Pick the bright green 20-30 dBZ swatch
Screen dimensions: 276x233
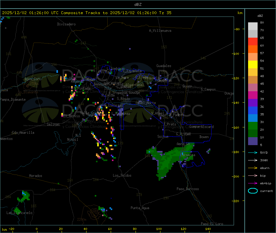click(253, 126)
